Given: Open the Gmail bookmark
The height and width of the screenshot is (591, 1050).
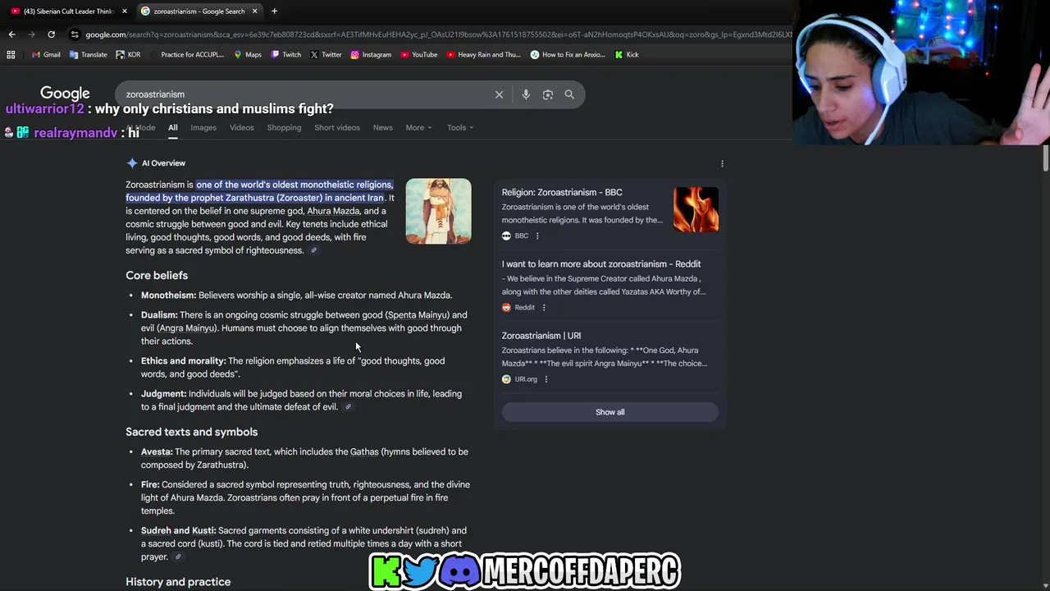Looking at the screenshot, I should pyautogui.click(x=46, y=55).
